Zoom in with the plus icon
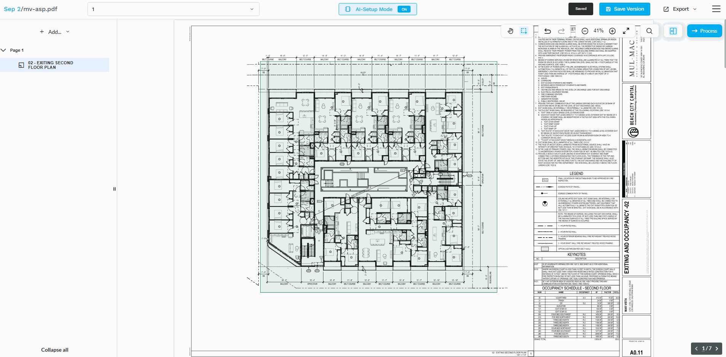 tap(612, 31)
